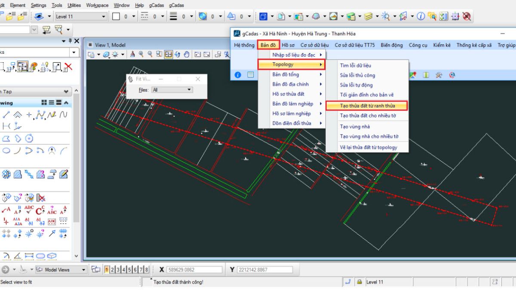The image size is (516, 290).
Task: Select the Zoom Out view tool
Action: (150, 55)
